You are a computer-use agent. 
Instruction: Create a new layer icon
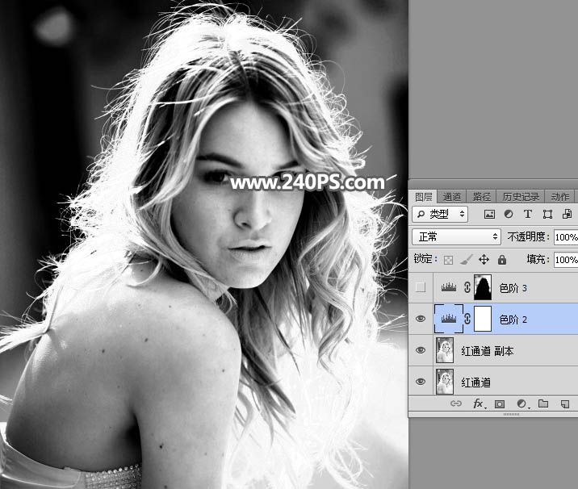point(565,404)
